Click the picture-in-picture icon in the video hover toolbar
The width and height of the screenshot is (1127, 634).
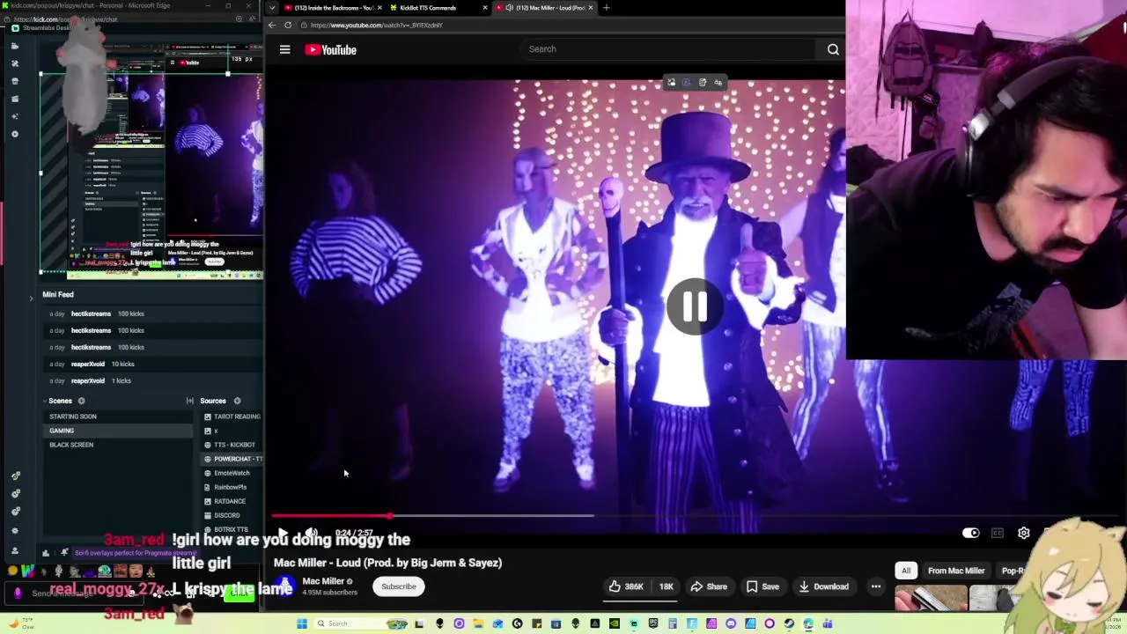[686, 83]
